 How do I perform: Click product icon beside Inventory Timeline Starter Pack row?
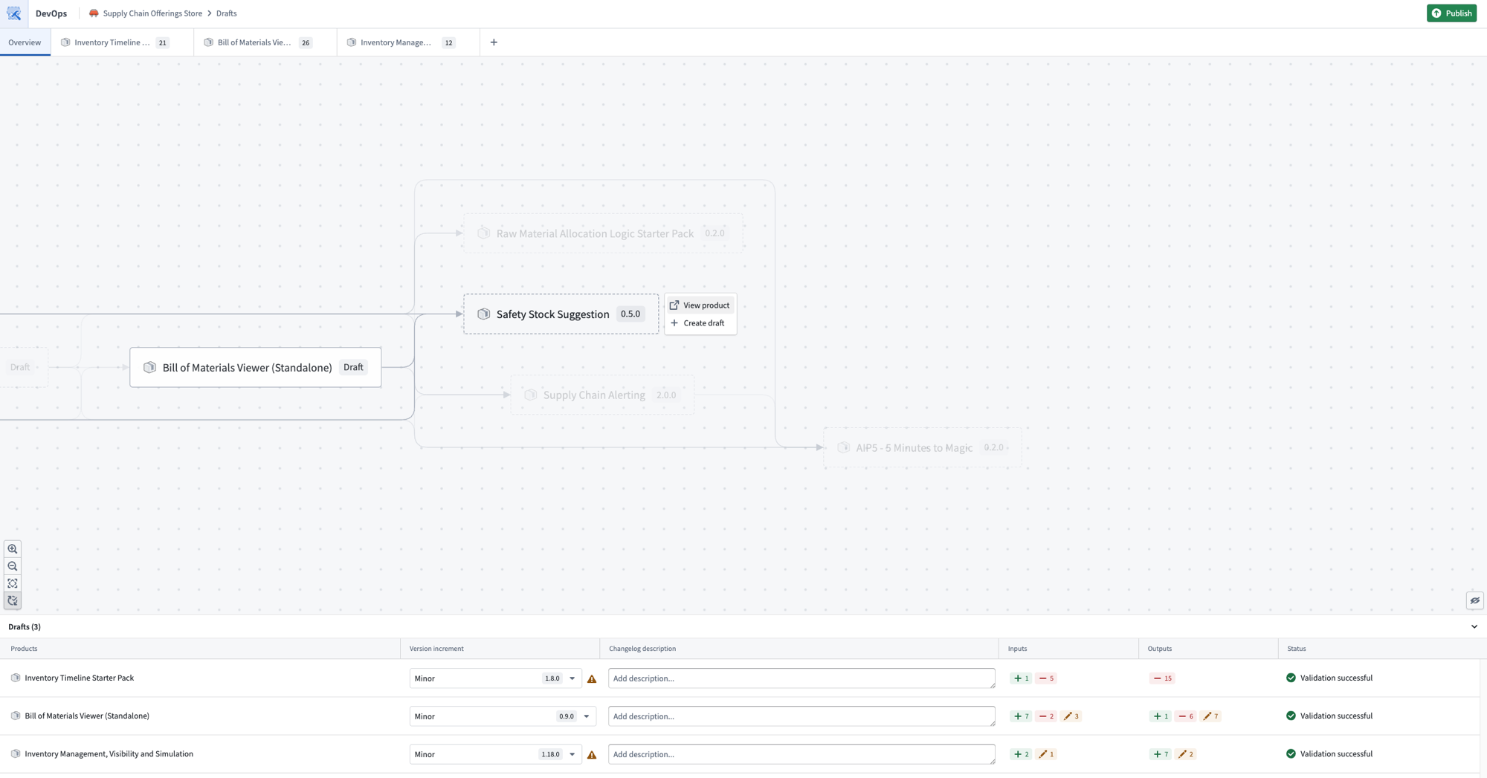pos(16,678)
